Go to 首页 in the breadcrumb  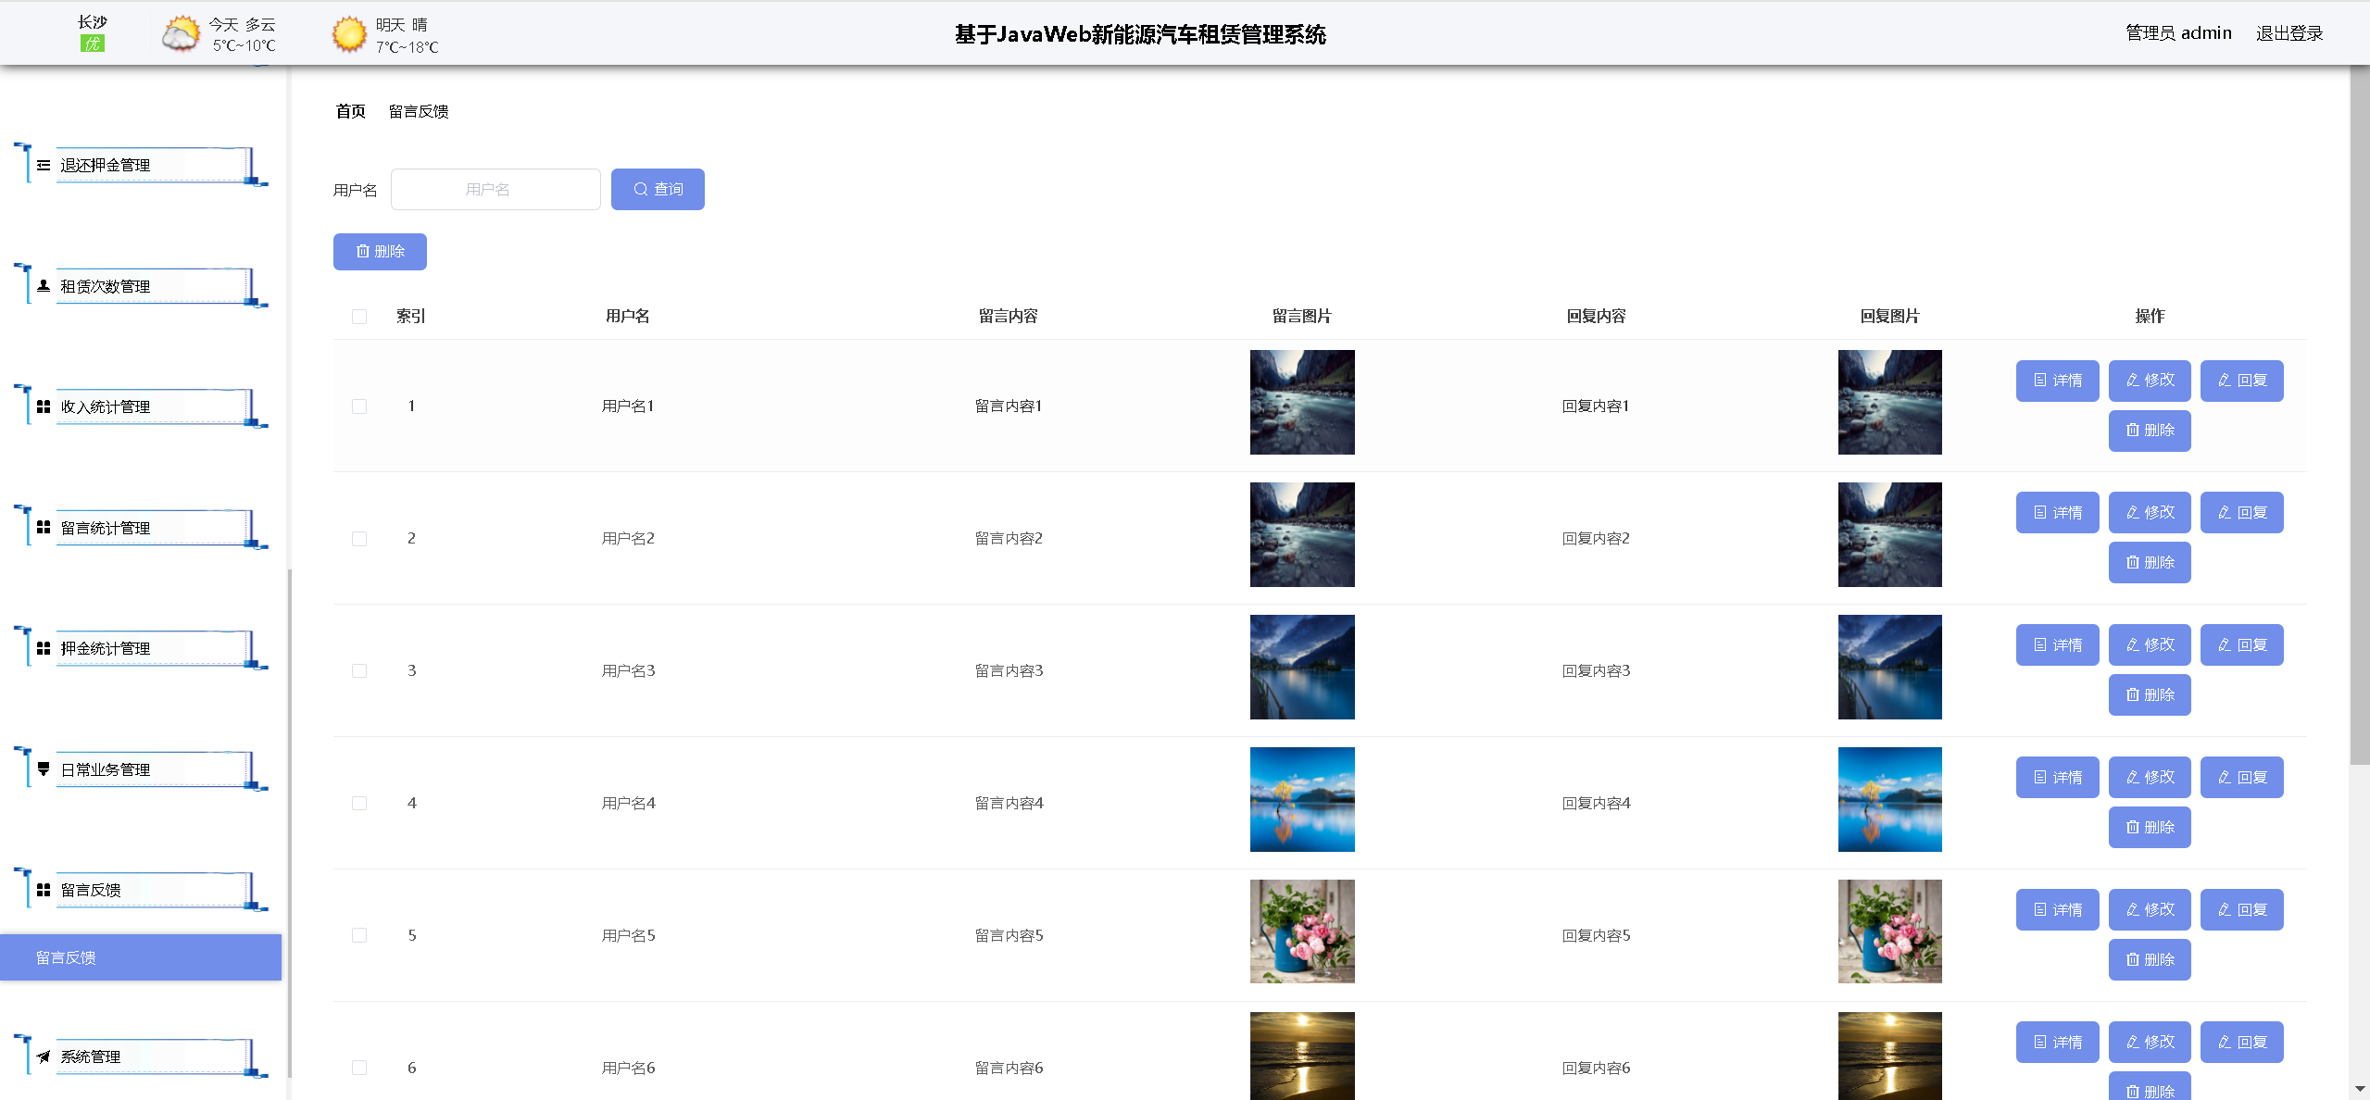(350, 111)
